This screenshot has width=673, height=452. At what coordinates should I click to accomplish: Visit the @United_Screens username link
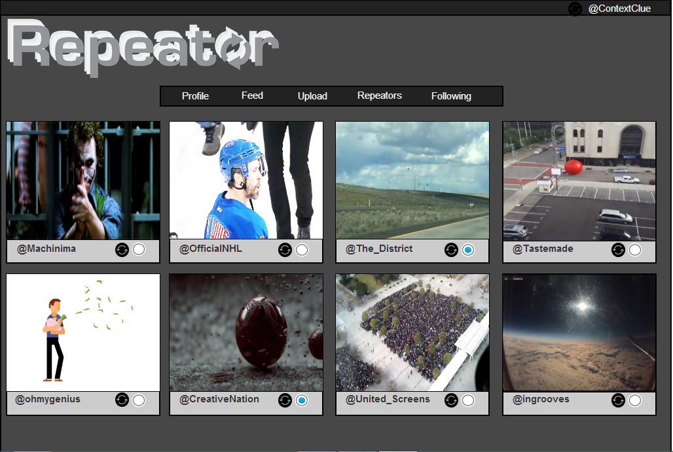coord(388,399)
